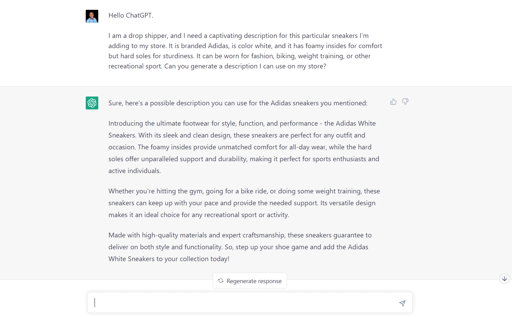512x317 pixels.
Task: Click the 'Hello ChatGPT.' greeting text
Action: [131, 15]
